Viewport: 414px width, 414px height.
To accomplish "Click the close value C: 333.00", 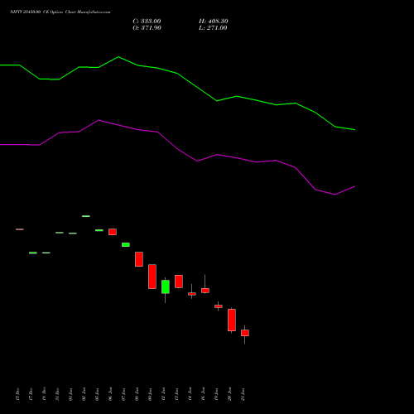I will click(147, 22).
